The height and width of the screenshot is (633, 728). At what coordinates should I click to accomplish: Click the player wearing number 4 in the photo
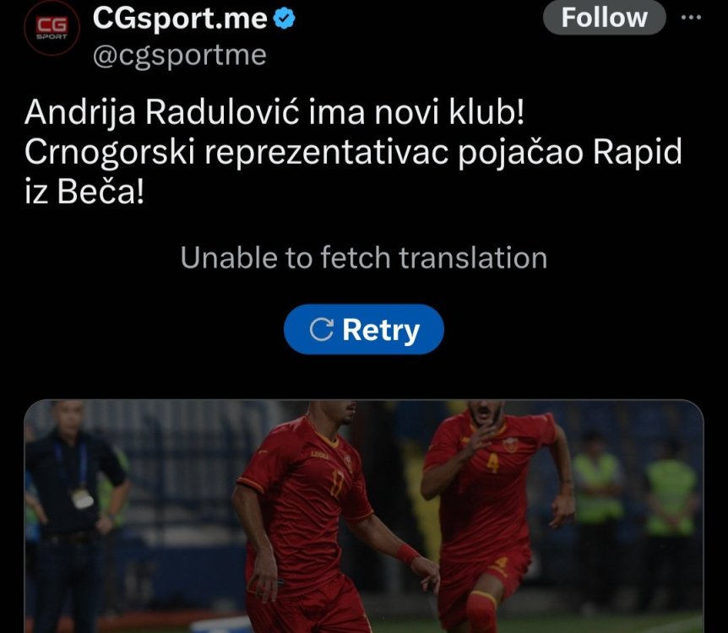coord(492,511)
